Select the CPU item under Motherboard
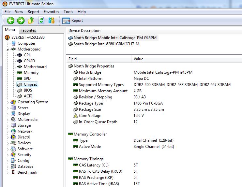Screen dimensions: 242x187 click(x=27, y=55)
